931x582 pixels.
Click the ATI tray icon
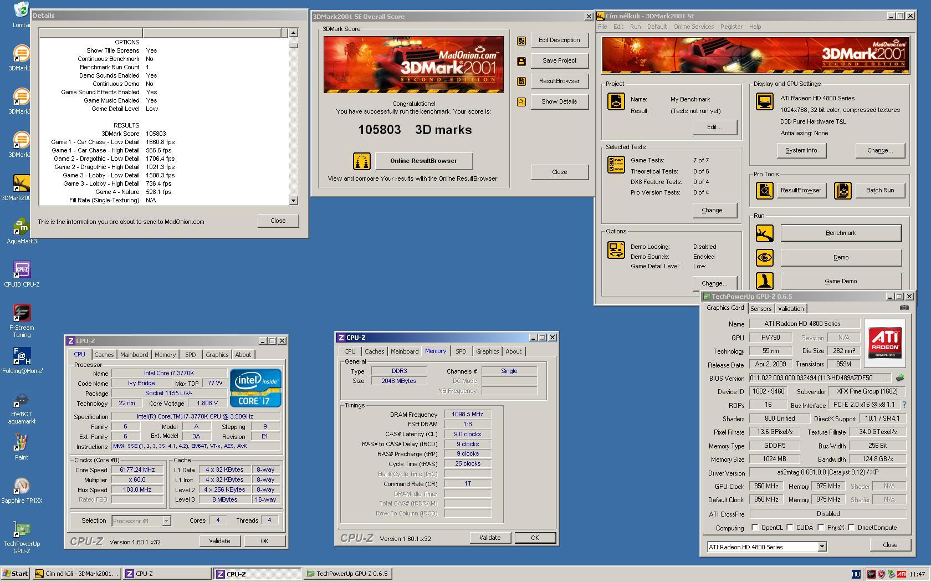click(902, 574)
